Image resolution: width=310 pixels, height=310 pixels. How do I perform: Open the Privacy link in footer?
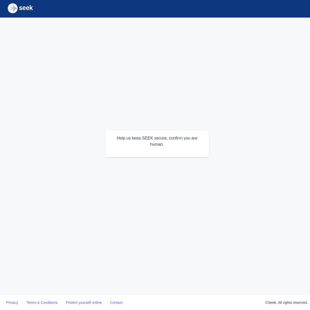pyautogui.click(x=12, y=302)
